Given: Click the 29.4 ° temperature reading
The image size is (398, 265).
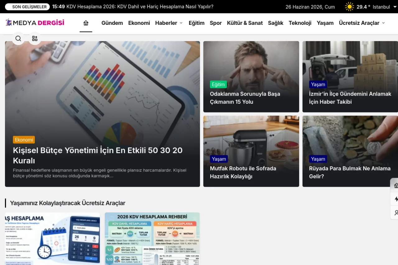Looking at the screenshot, I should (x=363, y=7).
